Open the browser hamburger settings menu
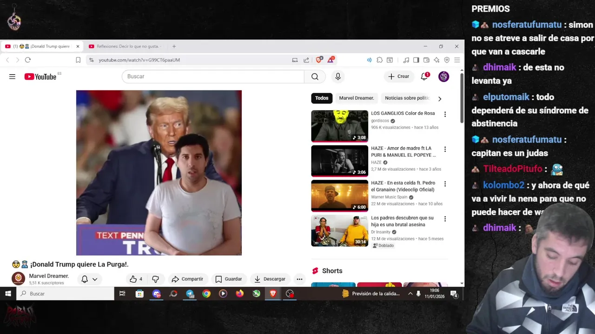595x334 pixels. (x=457, y=60)
